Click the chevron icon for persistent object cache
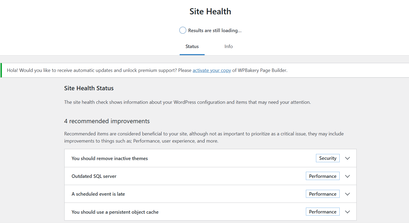Viewport: 409px width, 223px height. (x=347, y=212)
